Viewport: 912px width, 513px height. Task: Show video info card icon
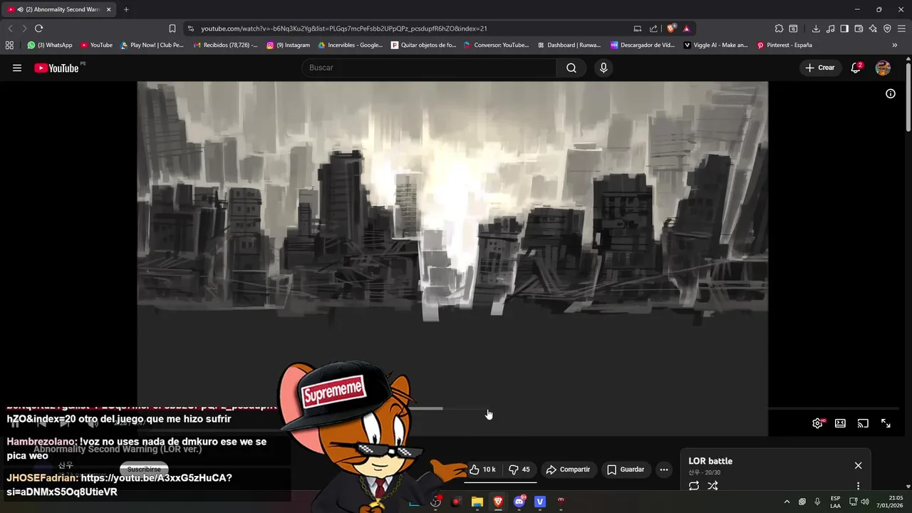[x=891, y=93]
